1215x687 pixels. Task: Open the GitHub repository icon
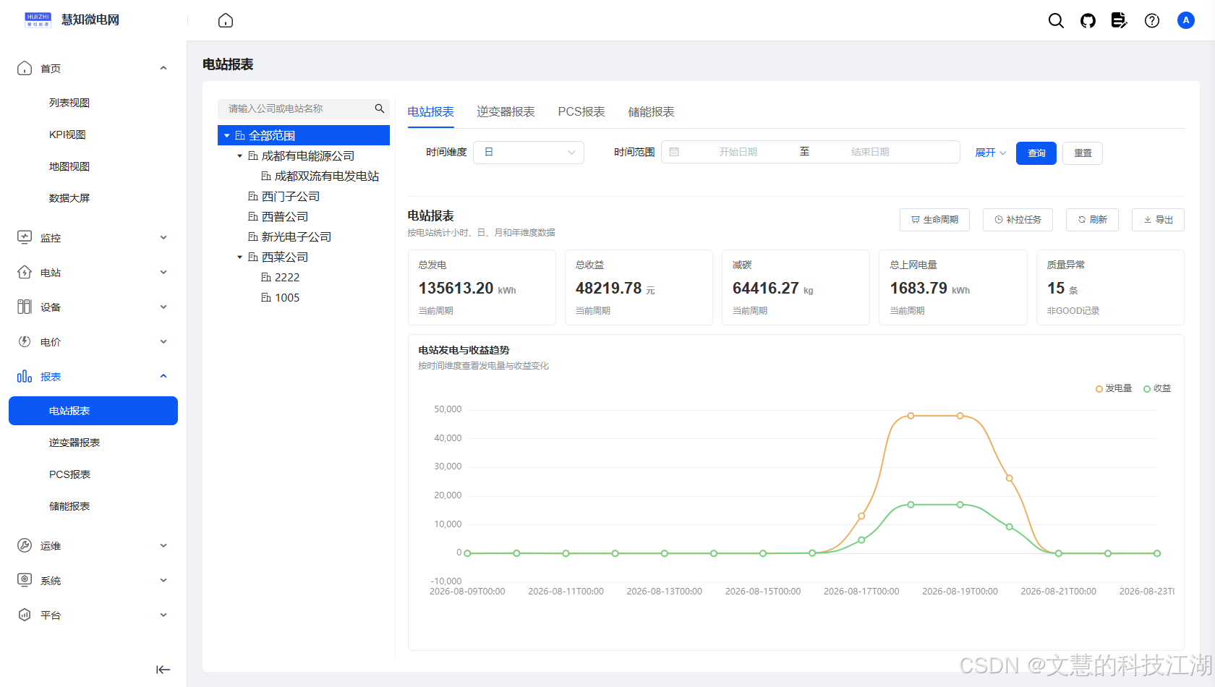pyautogui.click(x=1088, y=20)
